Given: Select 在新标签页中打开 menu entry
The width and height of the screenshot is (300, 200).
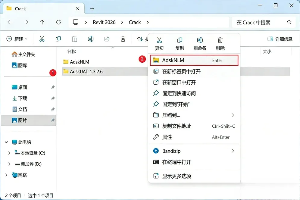Looking at the screenshot, I should coord(194,71).
